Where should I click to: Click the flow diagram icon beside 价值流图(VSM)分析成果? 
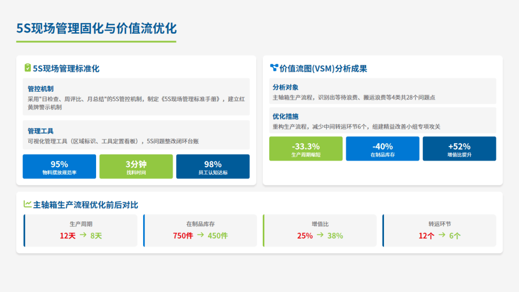tap(274, 68)
